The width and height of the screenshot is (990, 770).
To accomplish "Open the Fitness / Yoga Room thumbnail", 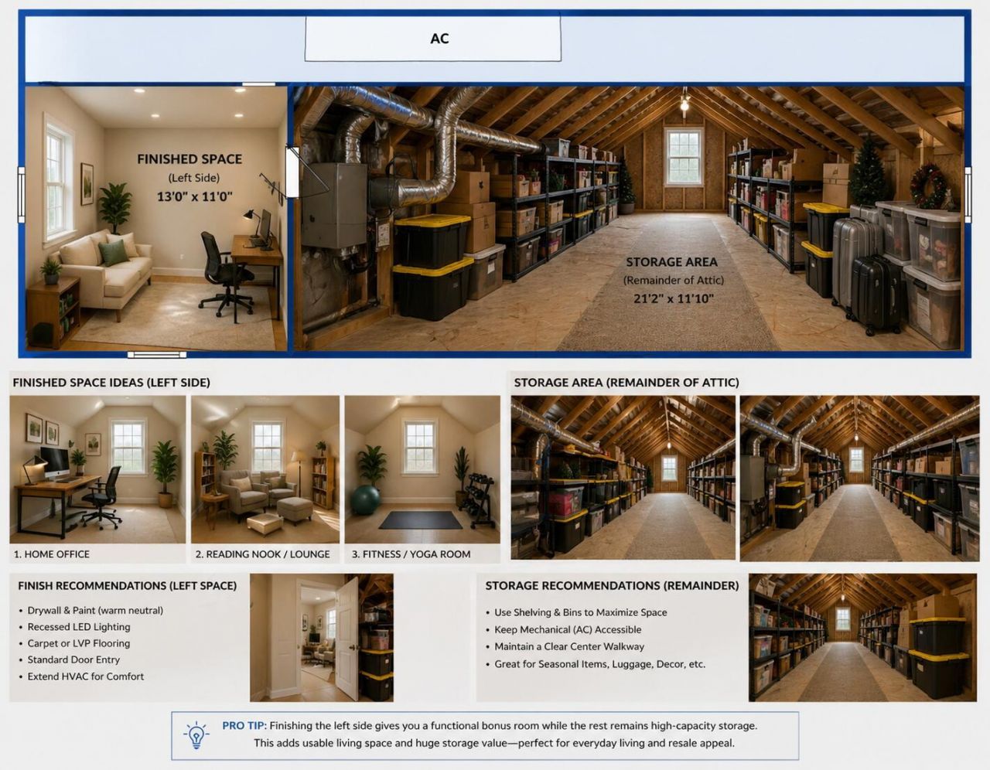I will 422,469.
